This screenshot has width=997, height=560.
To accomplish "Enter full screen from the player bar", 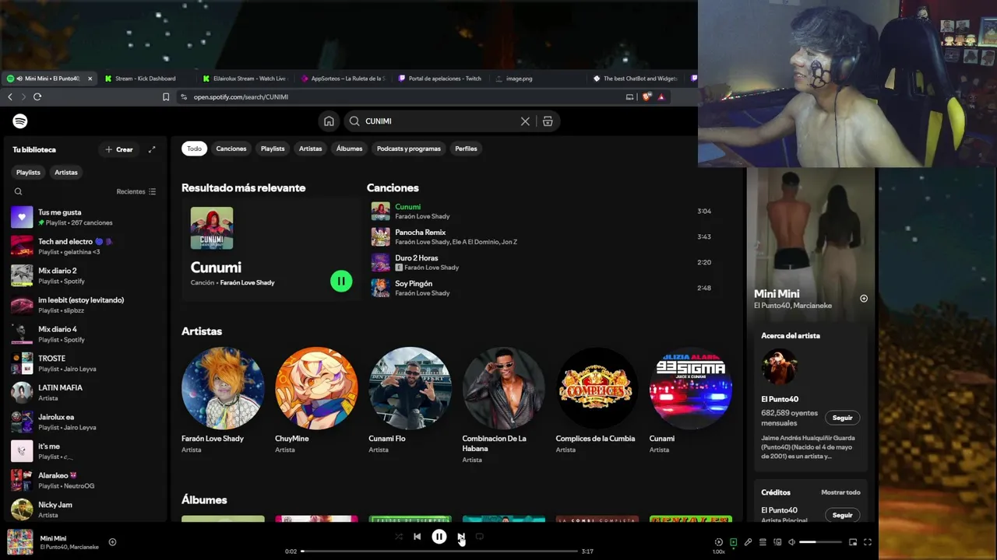I will tap(868, 542).
